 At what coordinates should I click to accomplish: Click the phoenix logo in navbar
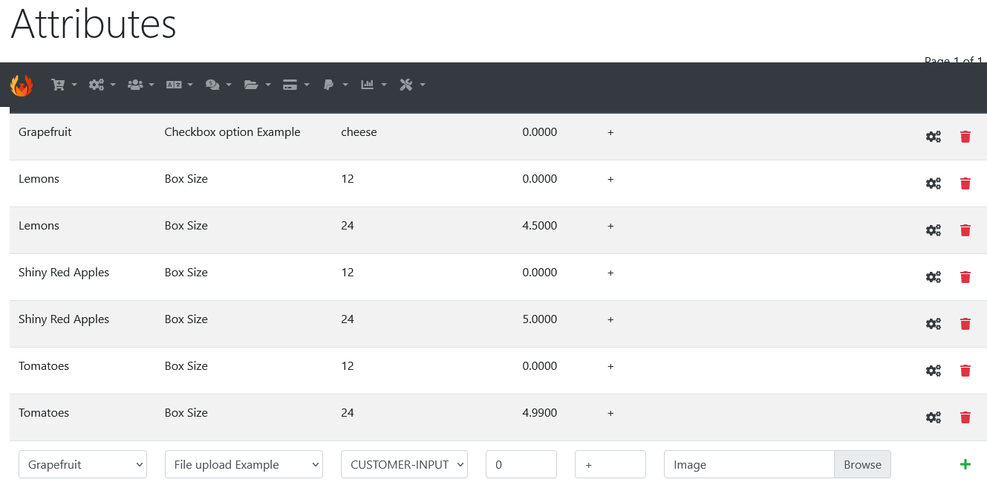click(x=22, y=85)
